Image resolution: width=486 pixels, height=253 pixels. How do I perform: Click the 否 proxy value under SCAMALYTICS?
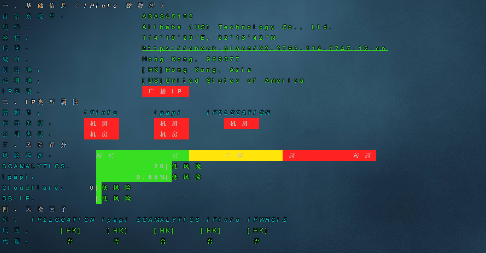pos(163,241)
